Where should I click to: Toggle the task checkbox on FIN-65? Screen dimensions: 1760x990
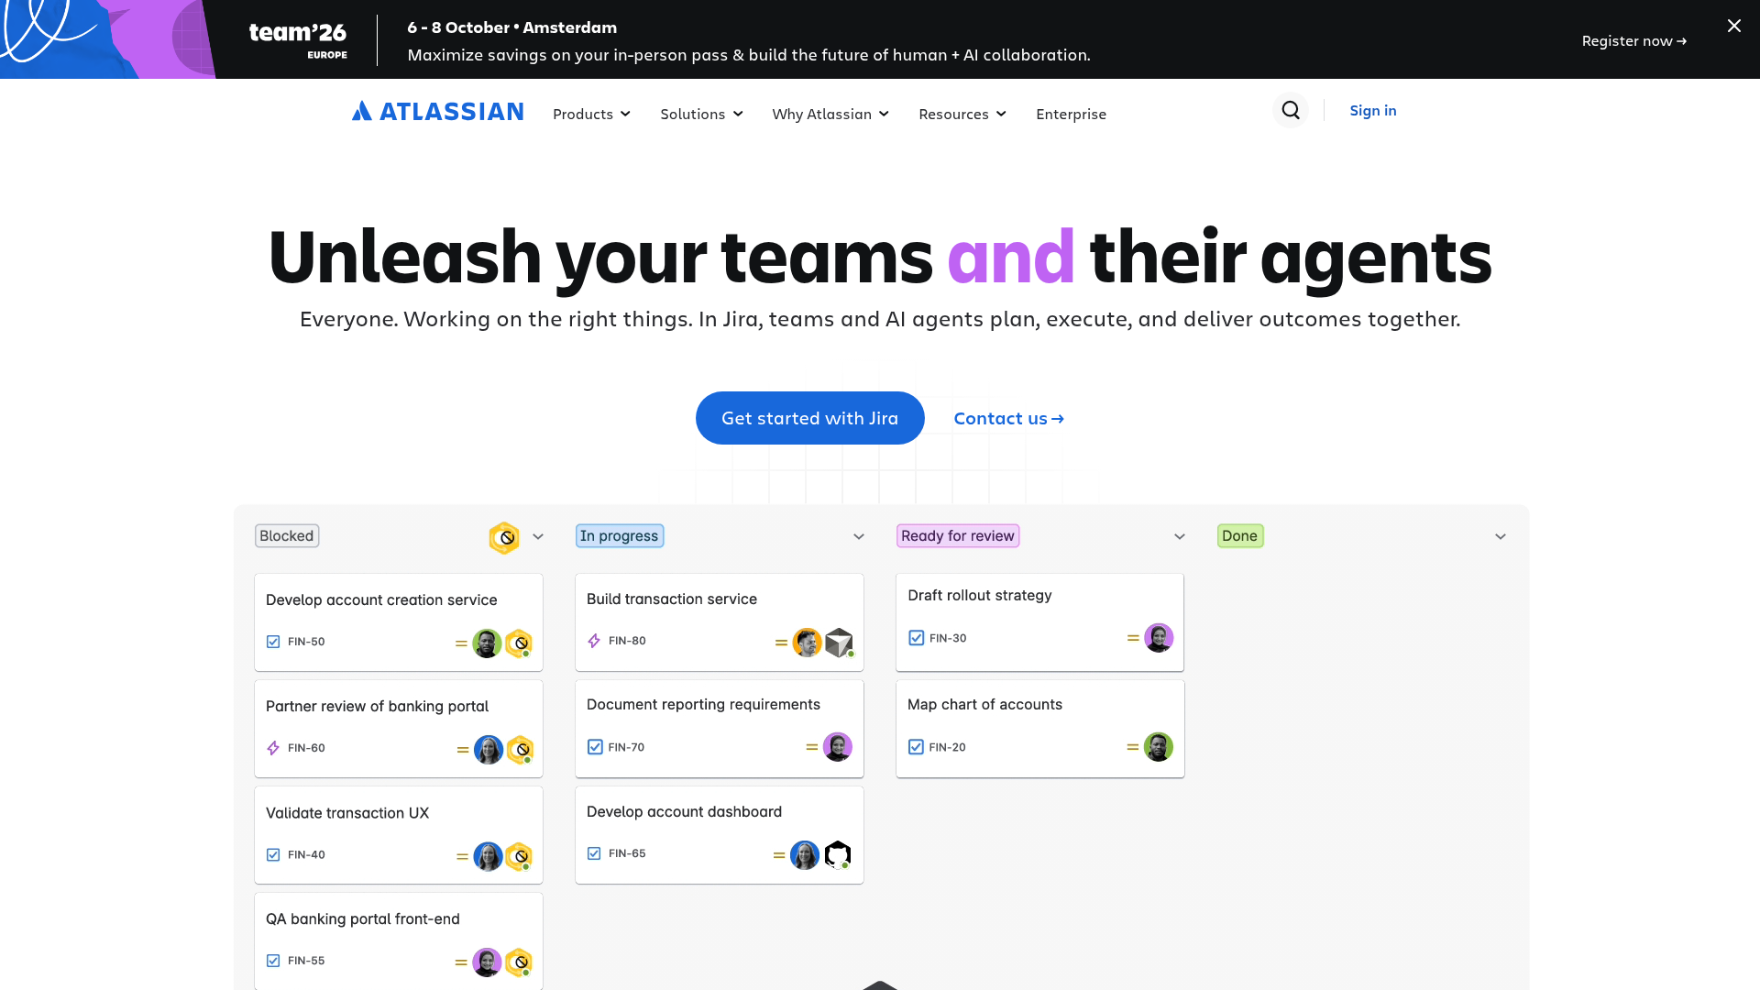(594, 853)
